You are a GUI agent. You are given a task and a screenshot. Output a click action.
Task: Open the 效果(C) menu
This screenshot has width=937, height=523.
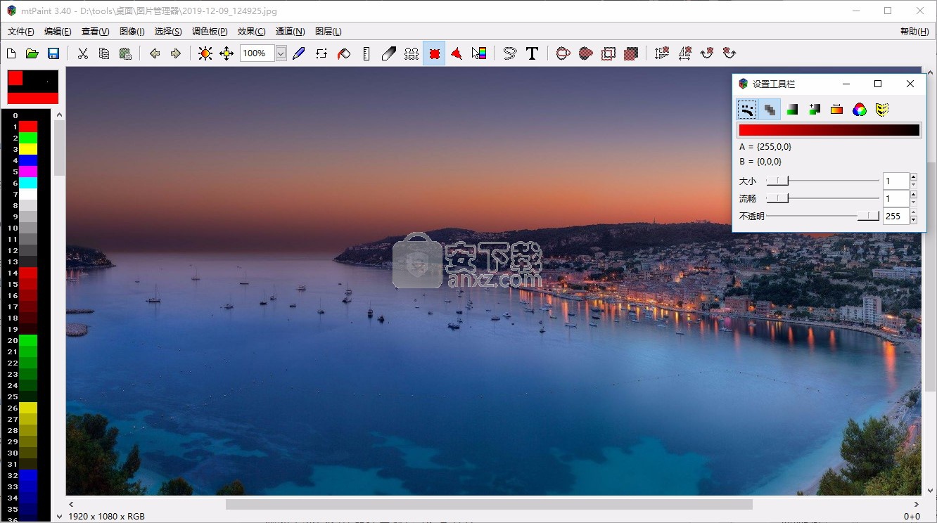(x=251, y=32)
